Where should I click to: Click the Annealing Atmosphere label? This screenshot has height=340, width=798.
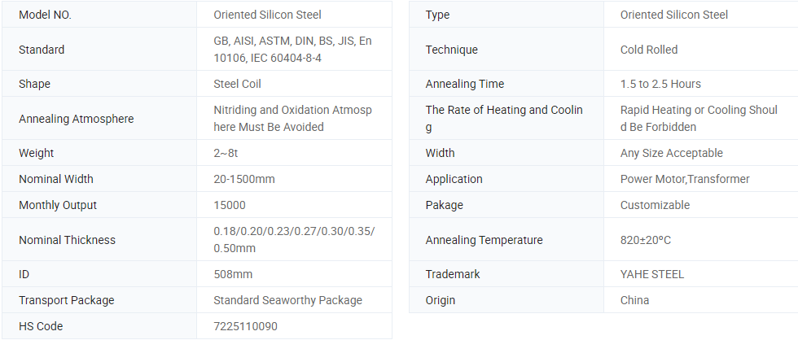pos(76,119)
